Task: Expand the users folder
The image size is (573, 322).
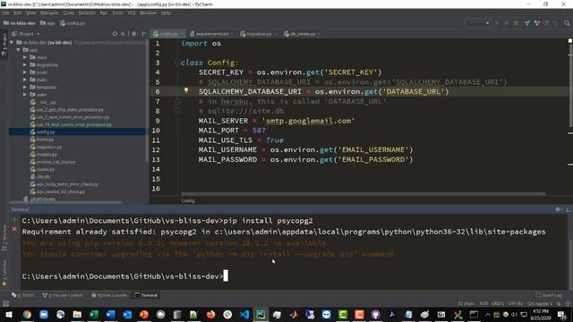Action: click(x=25, y=95)
